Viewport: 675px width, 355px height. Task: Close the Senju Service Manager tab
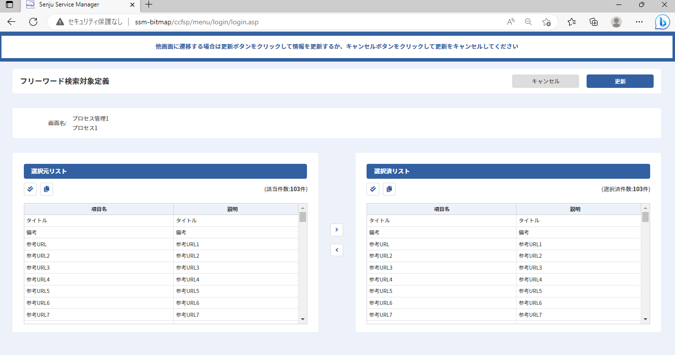point(132,5)
